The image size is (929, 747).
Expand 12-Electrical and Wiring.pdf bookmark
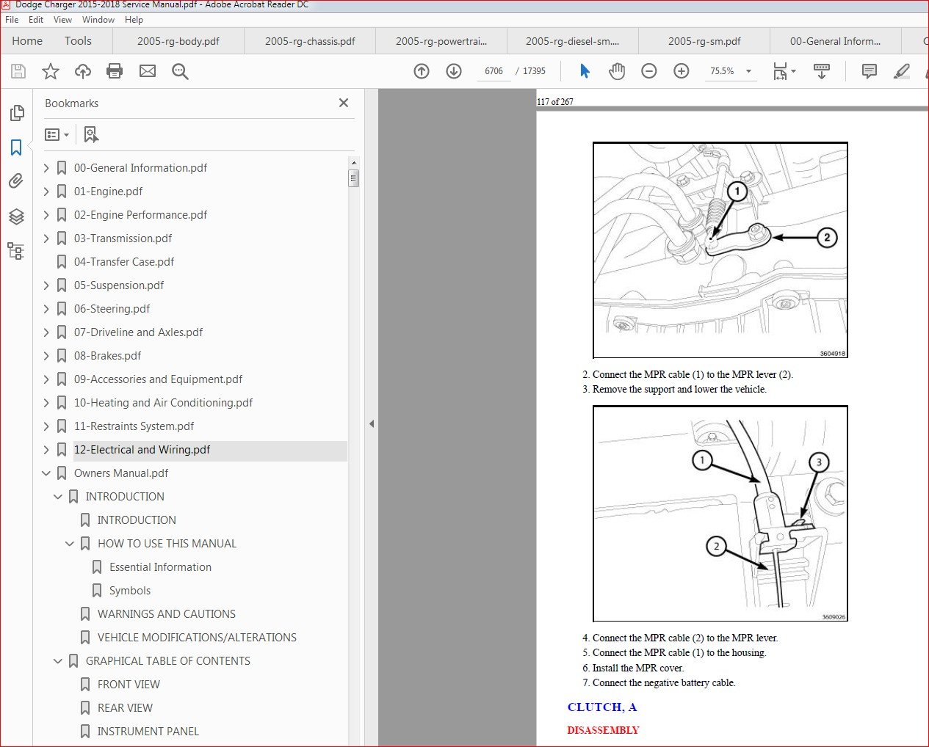[46, 450]
